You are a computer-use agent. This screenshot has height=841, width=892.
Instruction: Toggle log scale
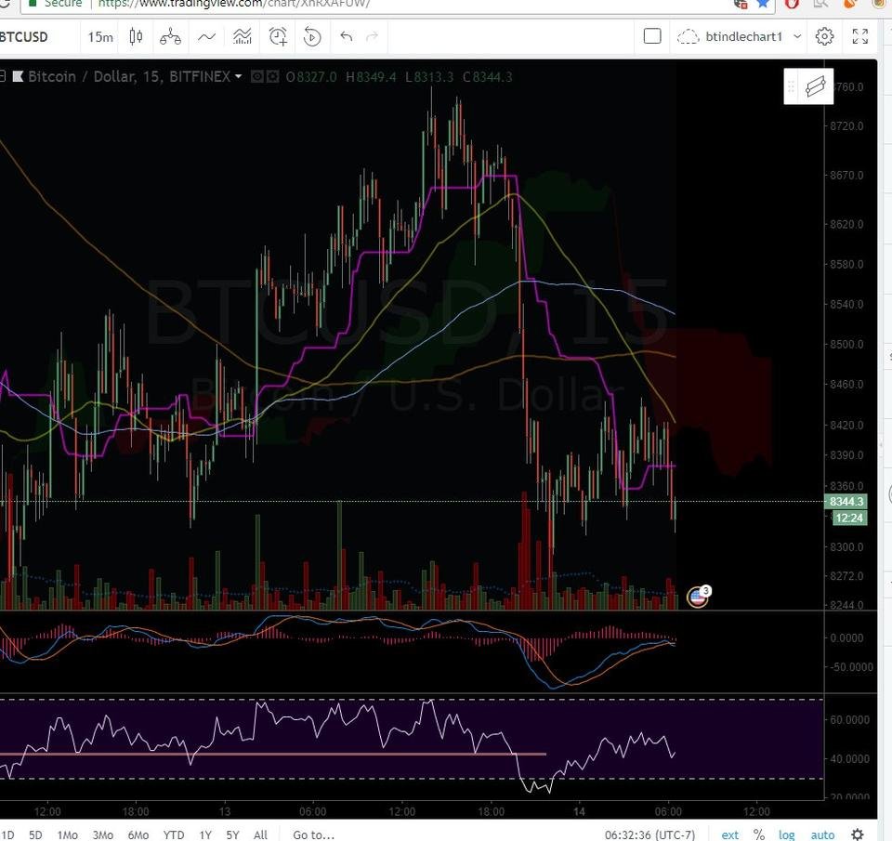click(x=787, y=834)
